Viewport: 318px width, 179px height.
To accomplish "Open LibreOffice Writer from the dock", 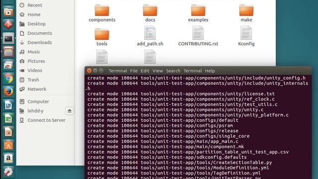I will (8, 105).
